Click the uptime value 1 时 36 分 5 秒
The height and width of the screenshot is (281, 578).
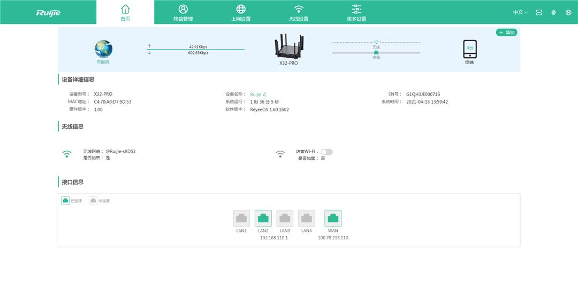tap(265, 102)
